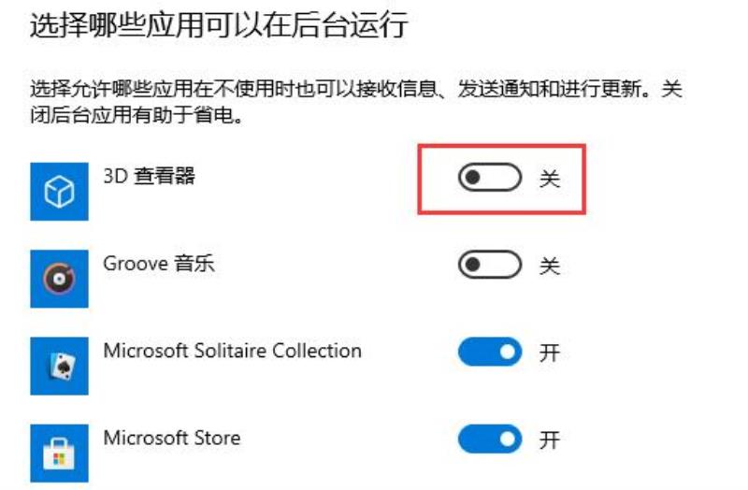Click the Microsoft Solitaire Collection card icon
This screenshot has height=490, width=748.
tap(59, 366)
